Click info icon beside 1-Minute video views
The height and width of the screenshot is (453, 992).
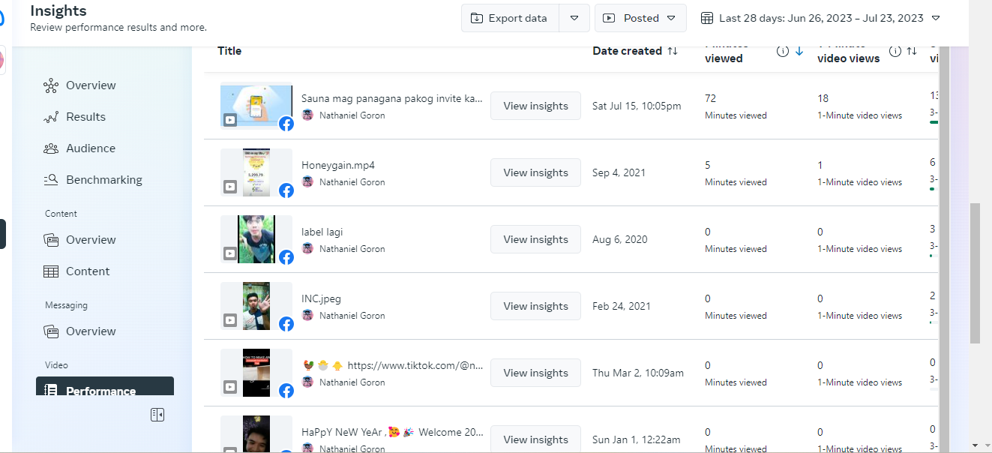pyautogui.click(x=895, y=51)
